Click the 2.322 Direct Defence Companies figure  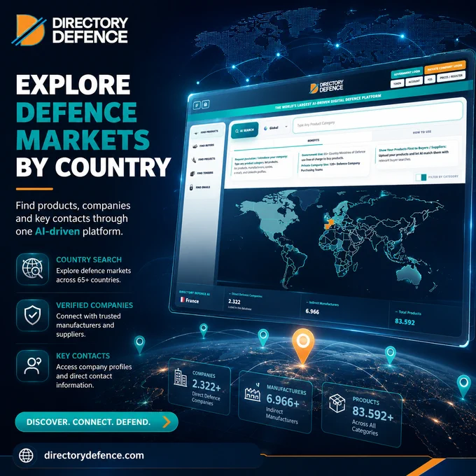click(234, 302)
